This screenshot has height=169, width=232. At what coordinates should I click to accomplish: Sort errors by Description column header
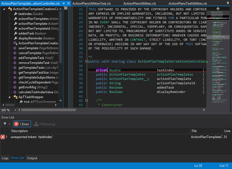[x=100, y=131]
